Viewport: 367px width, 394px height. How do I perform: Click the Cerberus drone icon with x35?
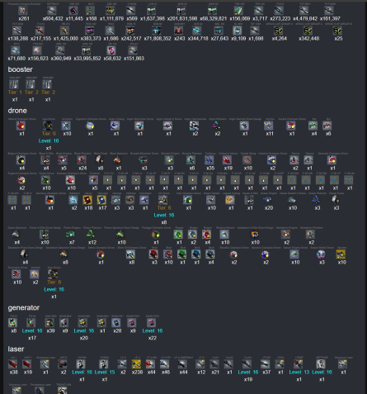pyautogui.click(x=209, y=159)
